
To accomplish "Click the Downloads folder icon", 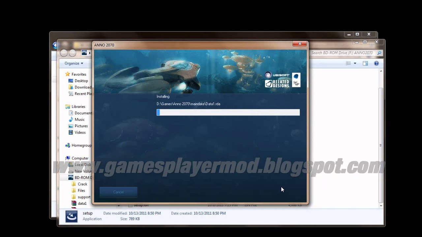I will (x=71, y=87).
